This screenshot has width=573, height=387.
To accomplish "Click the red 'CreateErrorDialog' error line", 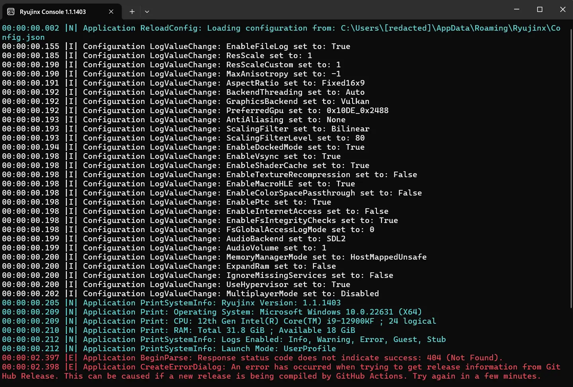I will 281,371.
